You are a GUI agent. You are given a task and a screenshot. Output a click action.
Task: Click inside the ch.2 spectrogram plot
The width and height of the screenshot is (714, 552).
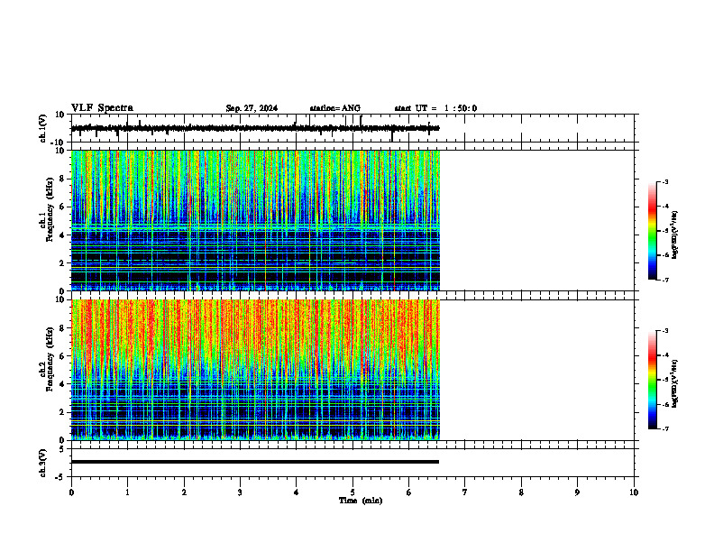click(255, 370)
